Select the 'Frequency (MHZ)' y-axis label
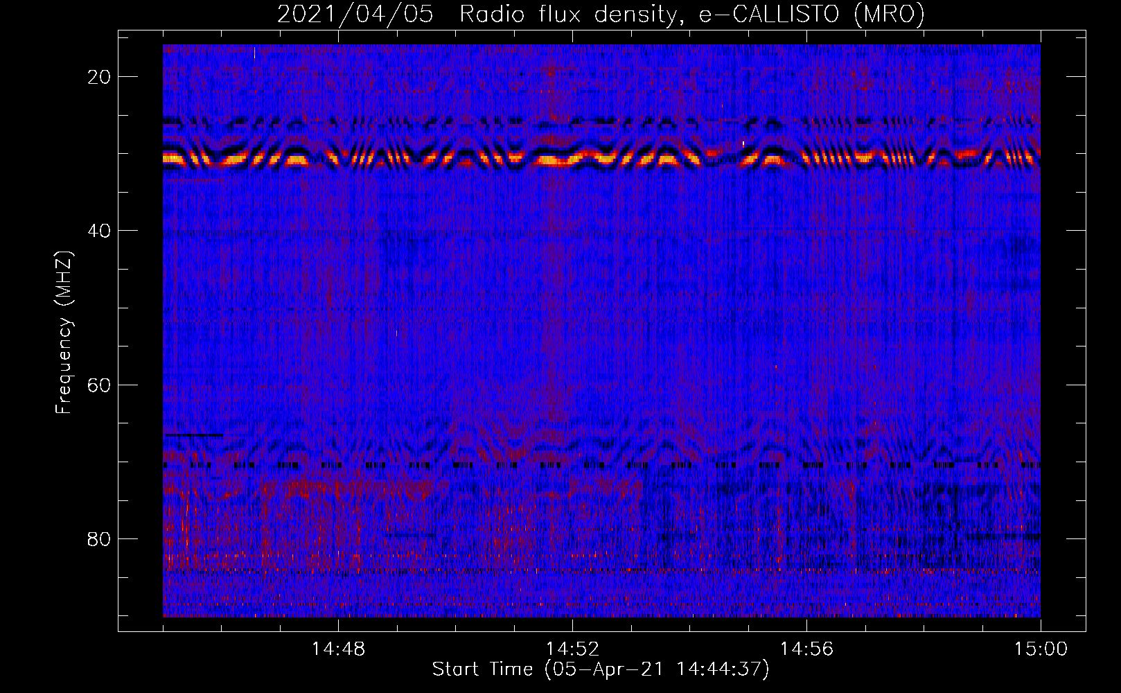Screen dimensions: 1121x693 click(x=64, y=332)
